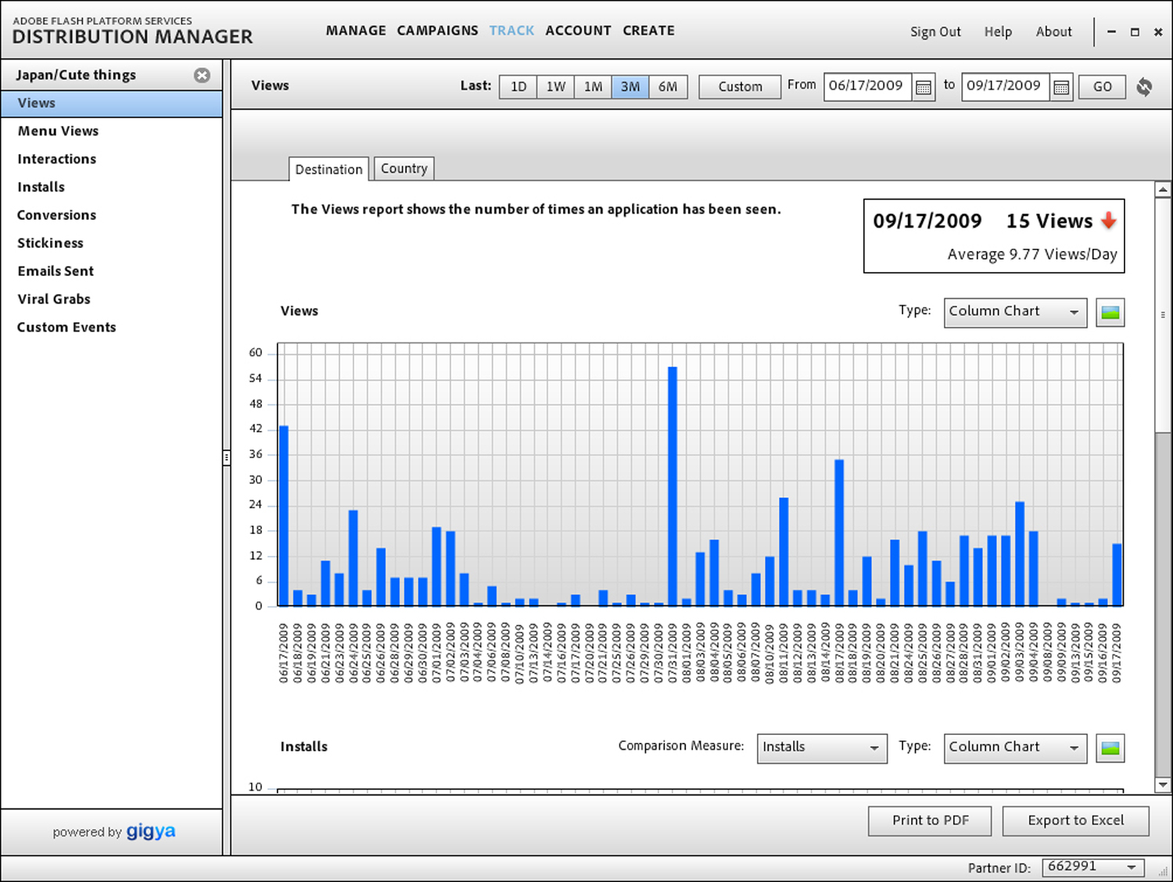Switch to the Country tab
1173x882 pixels.
(x=404, y=169)
